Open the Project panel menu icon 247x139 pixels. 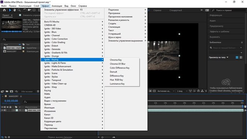pyautogui.click(x=12, y=15)
